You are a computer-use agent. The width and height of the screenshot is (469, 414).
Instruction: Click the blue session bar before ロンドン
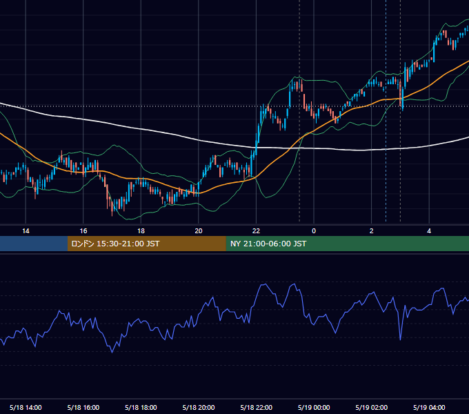tap(34, 244)
